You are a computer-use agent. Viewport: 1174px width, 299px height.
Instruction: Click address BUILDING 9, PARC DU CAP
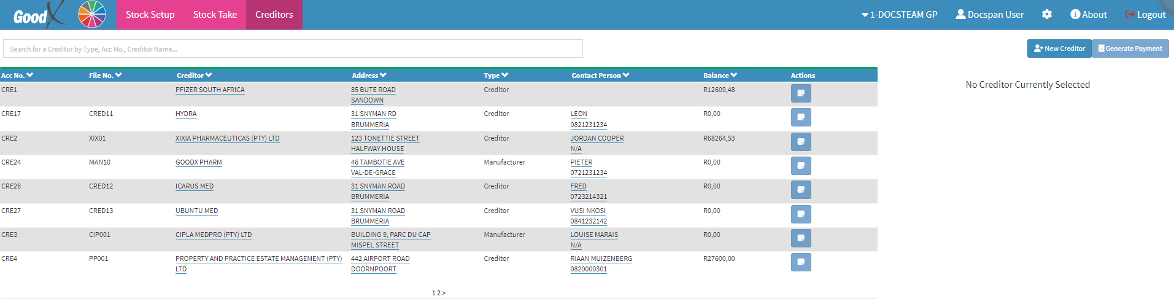click(391, 235)
